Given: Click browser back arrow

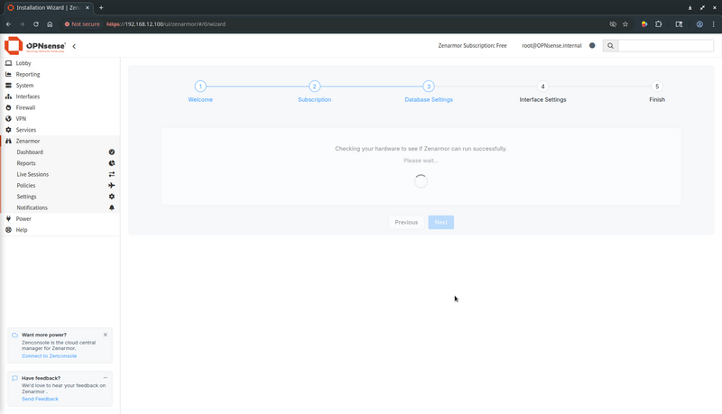Looking at the screenshot, I should tap(9, 24).
